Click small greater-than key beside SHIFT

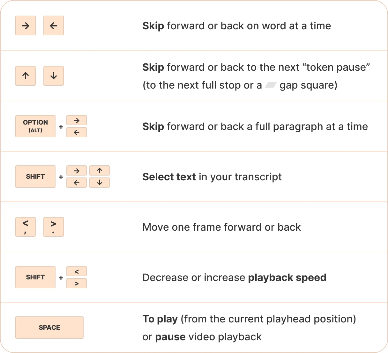point(77,283)
